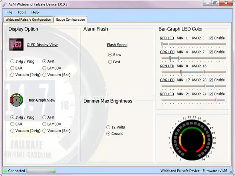235x176 pixels.
Task: Select BAR under Bar-Graph View
Action: click(12, 124)
